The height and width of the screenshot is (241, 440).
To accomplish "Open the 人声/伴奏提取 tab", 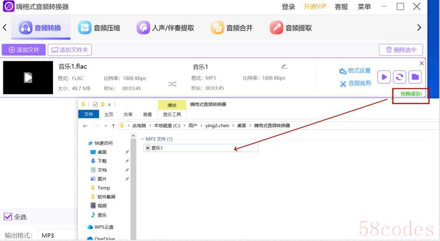I will click(165, 28).
